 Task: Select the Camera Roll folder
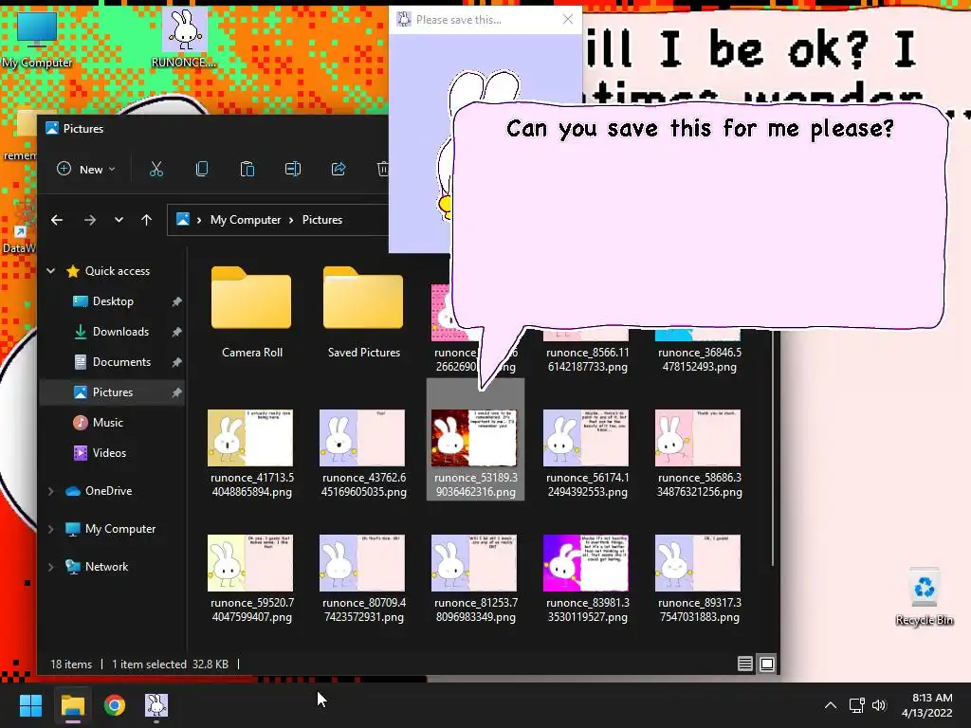[x=251, y=311]
